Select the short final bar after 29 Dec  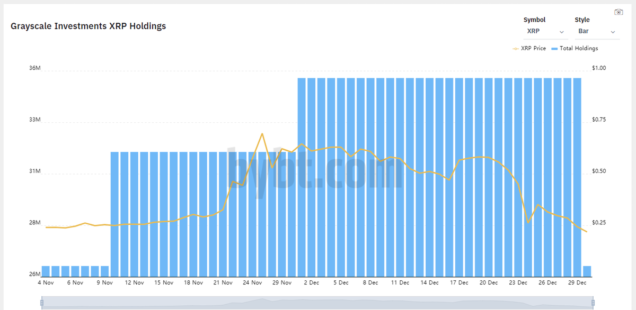coord(587,271)
